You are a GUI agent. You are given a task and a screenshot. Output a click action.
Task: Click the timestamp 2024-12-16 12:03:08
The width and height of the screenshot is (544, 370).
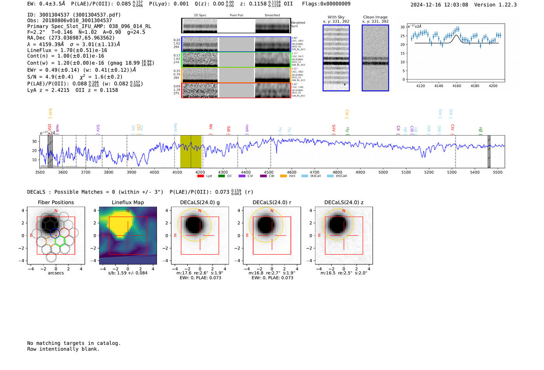(439, 5)
